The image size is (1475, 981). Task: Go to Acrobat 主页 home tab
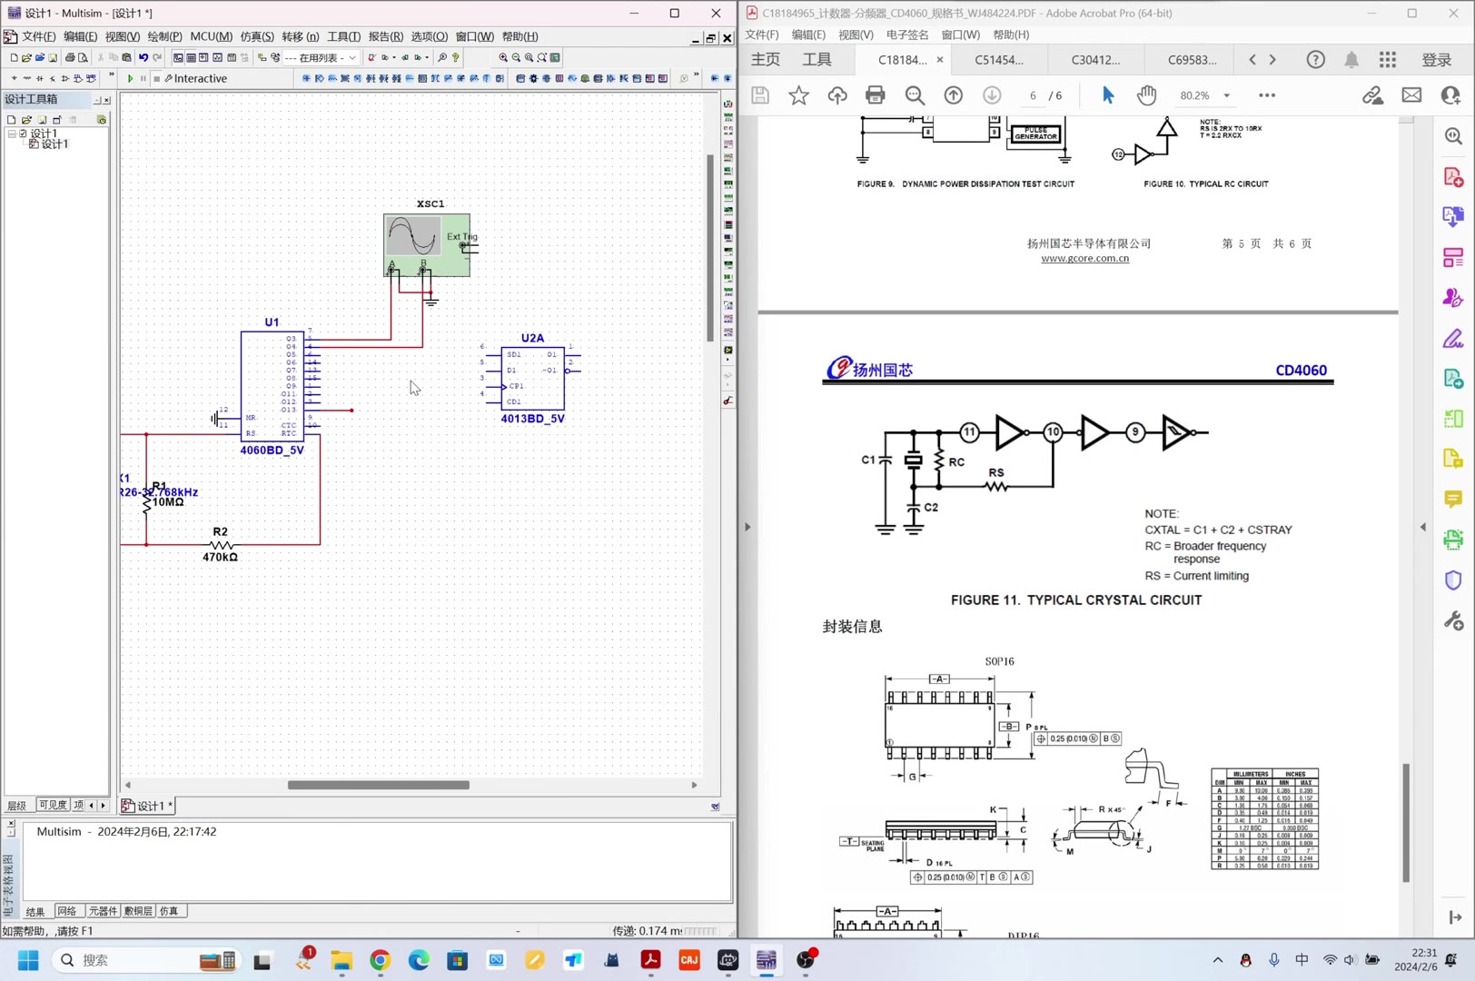[x=766, y=60]
